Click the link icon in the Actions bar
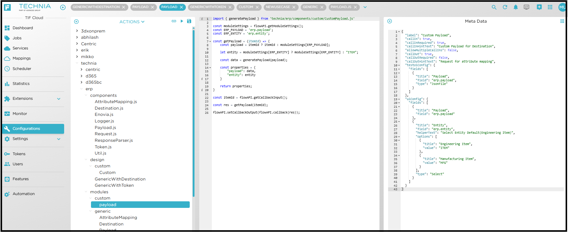 [174, 21]
